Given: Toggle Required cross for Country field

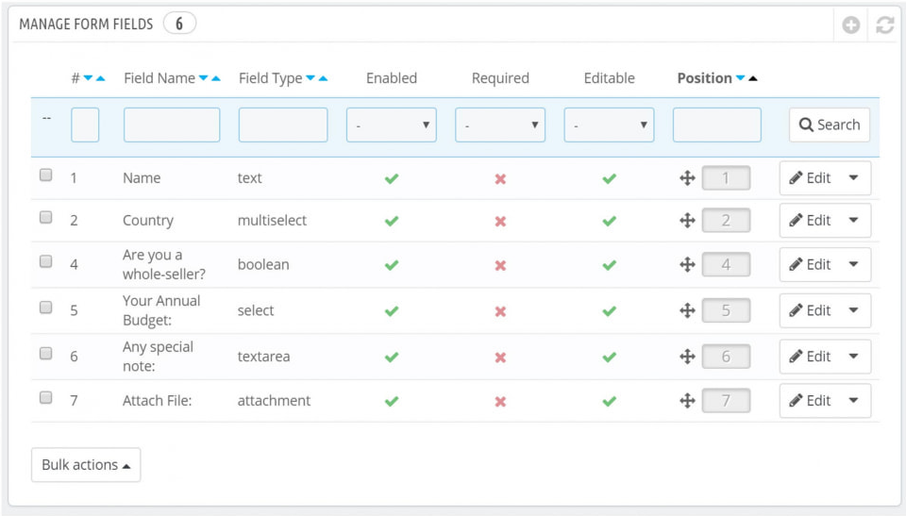Looking at the screenshot, I should coord(500,222).
